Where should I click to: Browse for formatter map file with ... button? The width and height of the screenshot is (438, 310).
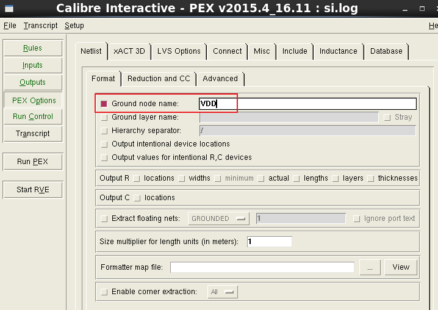tap(370, 267)
